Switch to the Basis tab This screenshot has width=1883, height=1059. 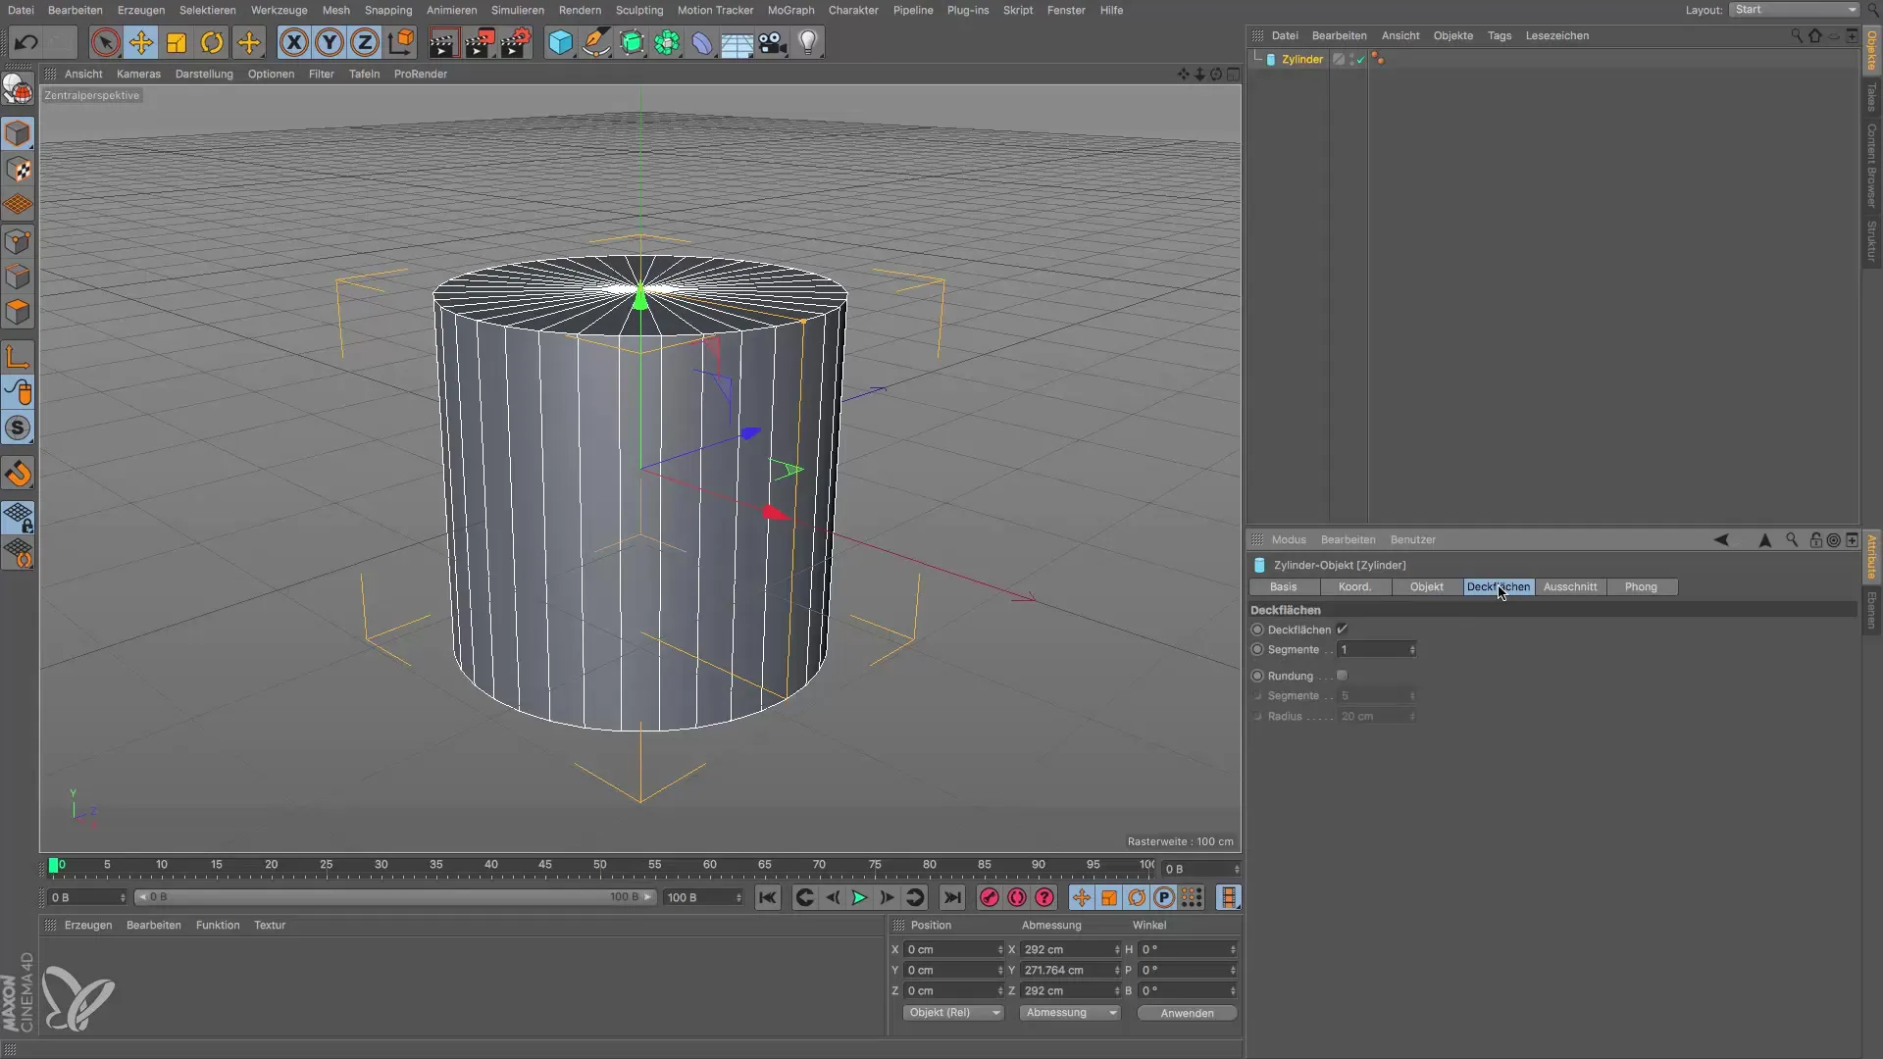[1283, 586]
